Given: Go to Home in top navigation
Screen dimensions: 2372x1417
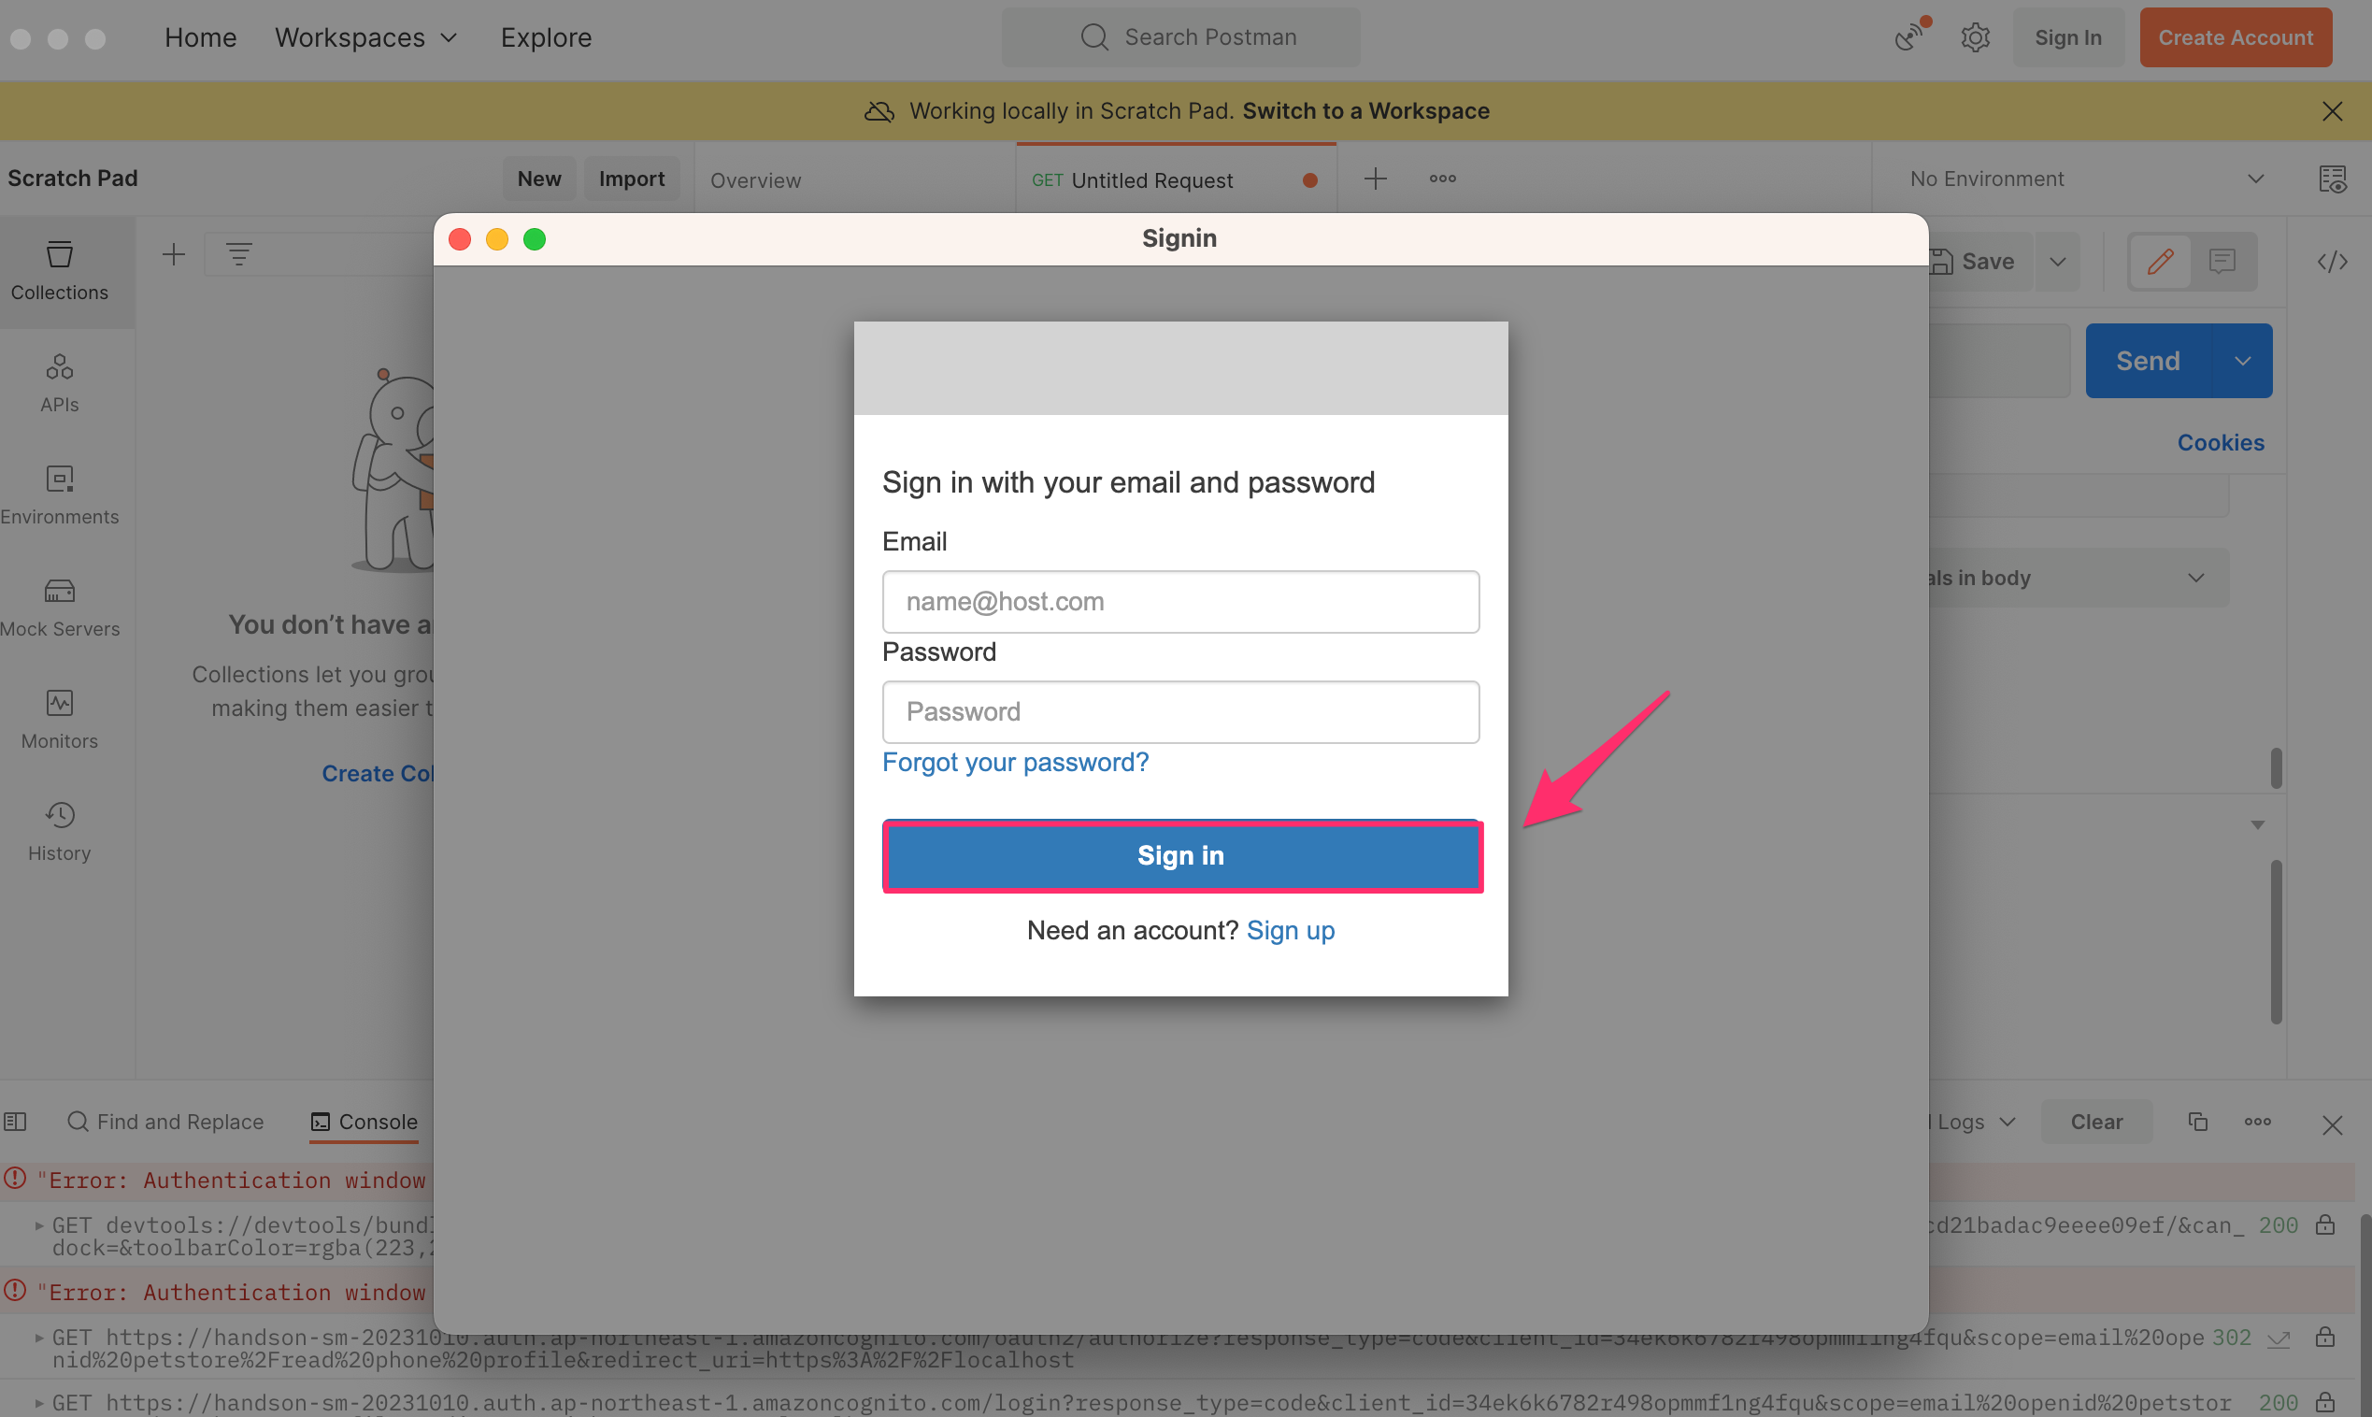Looking at the screenshot, I should (x=200, y=37).
